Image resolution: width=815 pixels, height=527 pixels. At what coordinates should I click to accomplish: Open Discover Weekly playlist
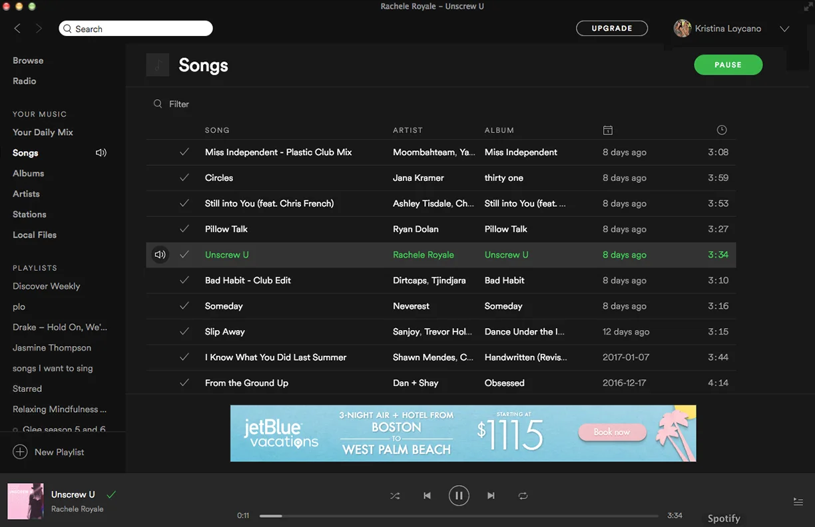coord(47,287)
